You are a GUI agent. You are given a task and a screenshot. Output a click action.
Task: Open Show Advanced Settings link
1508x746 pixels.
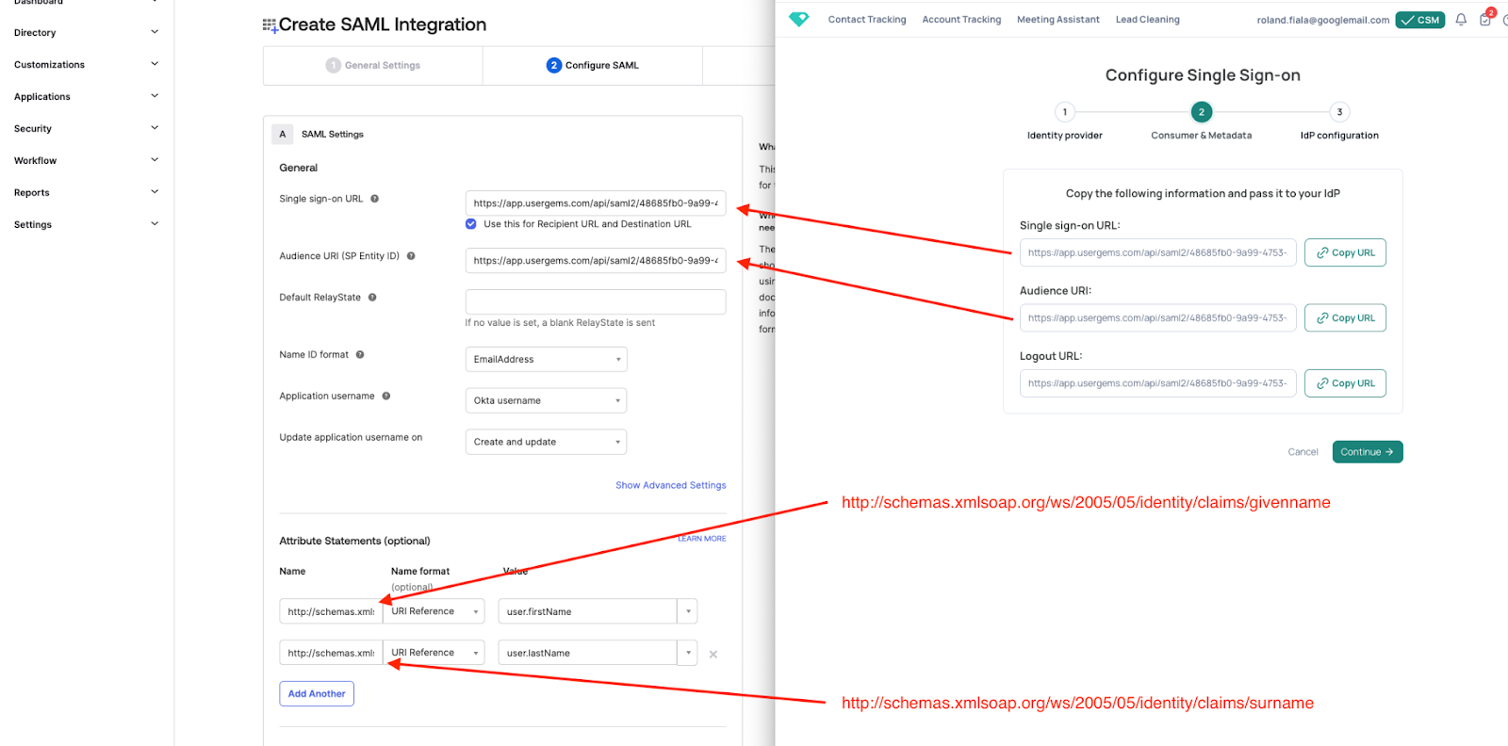pos(671,486)
